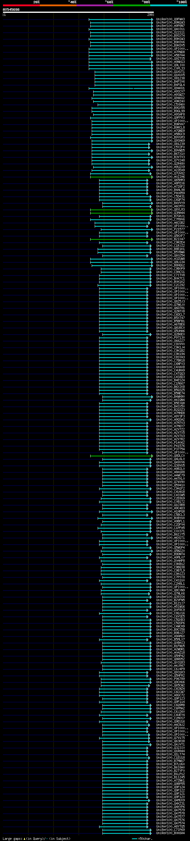190x841 pixels.
Task: Open hit UniRef100_A5B7A4
Action: (170, 55)
